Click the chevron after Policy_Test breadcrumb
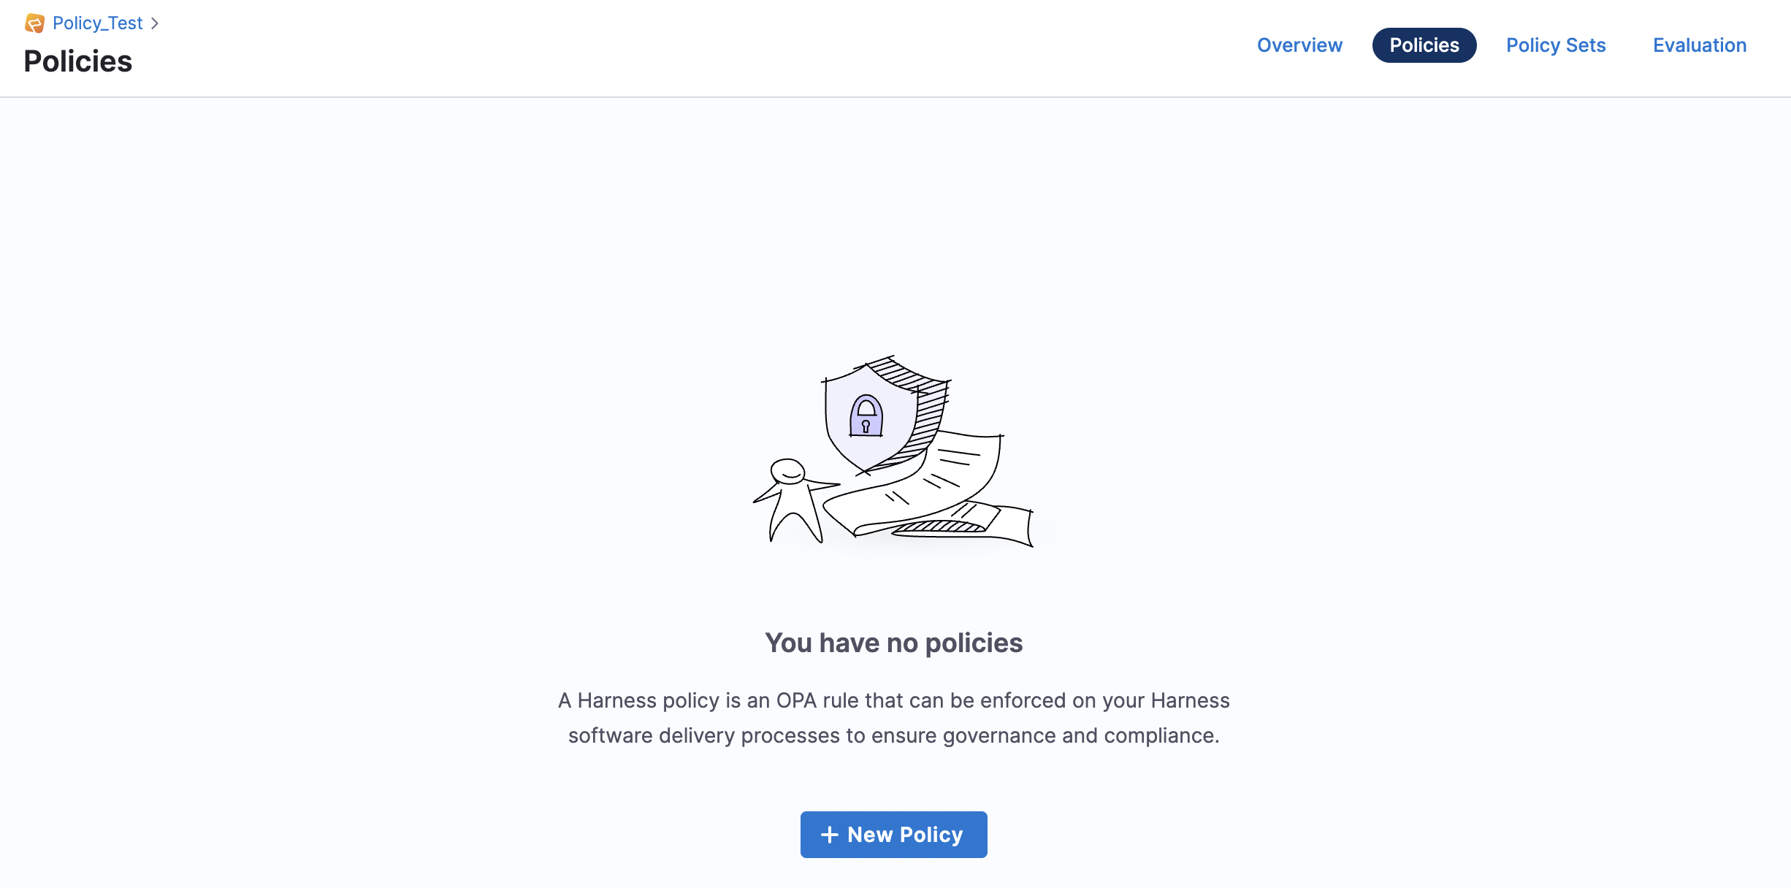 pos(155,23)
